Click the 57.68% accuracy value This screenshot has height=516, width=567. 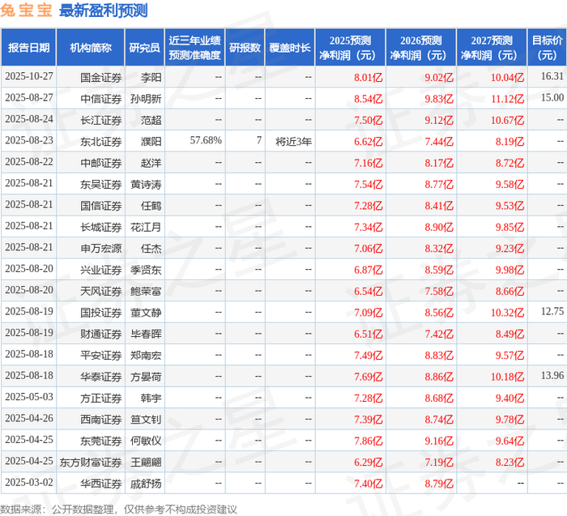coord(206,140)
